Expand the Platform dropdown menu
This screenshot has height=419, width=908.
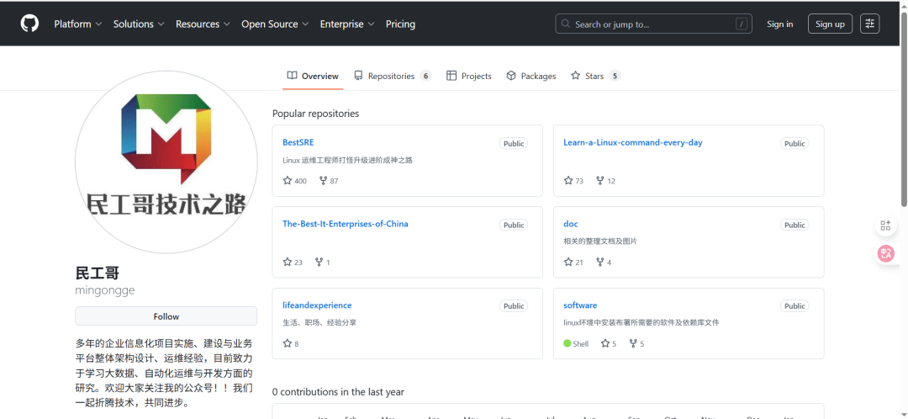coord(78,24)
